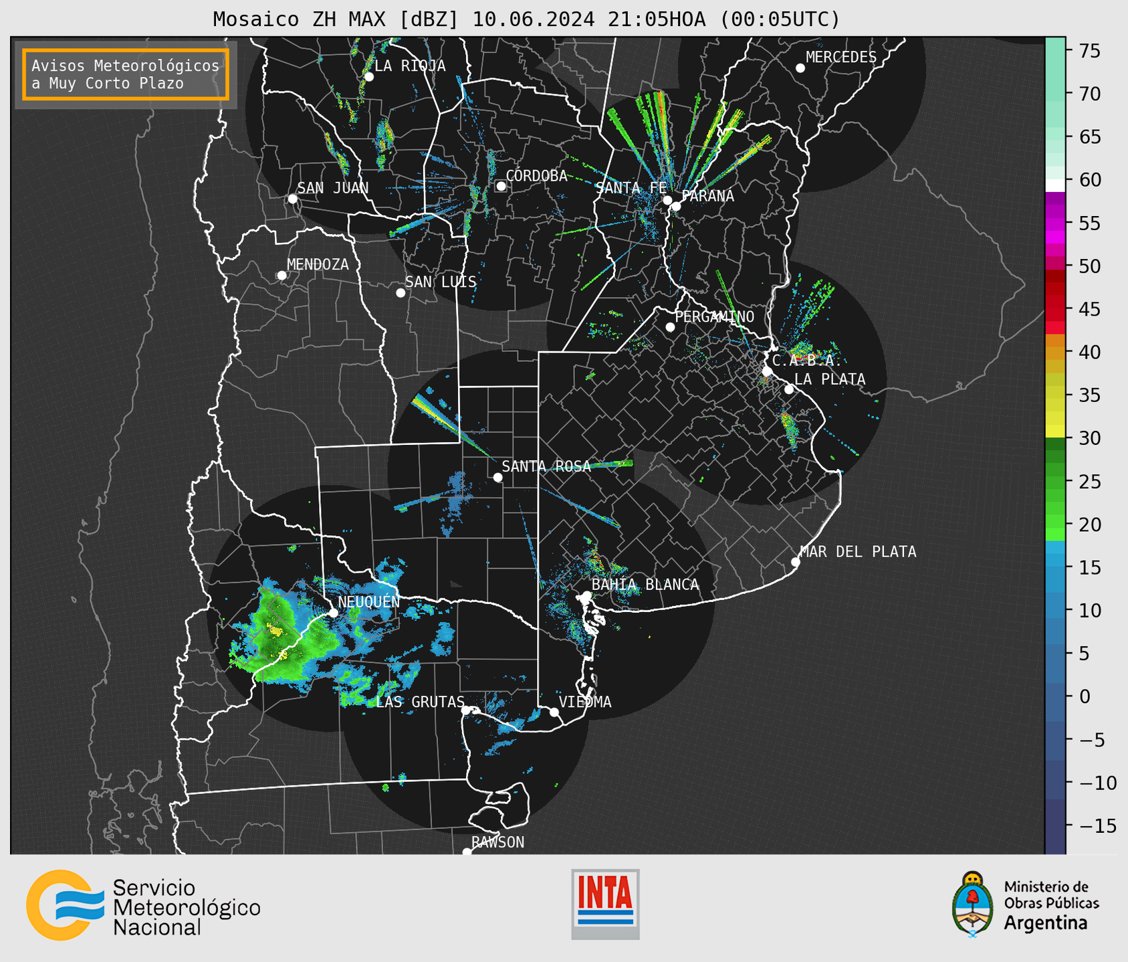Click the Servicio Meteorológico Nacional logo
Screen dimensions: 1128x962
(x=143, y=905)
